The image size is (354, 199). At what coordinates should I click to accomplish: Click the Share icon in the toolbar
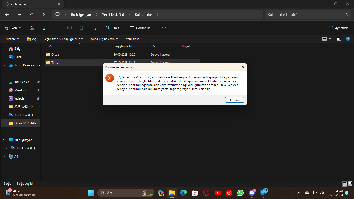click(x=82, y=28)
